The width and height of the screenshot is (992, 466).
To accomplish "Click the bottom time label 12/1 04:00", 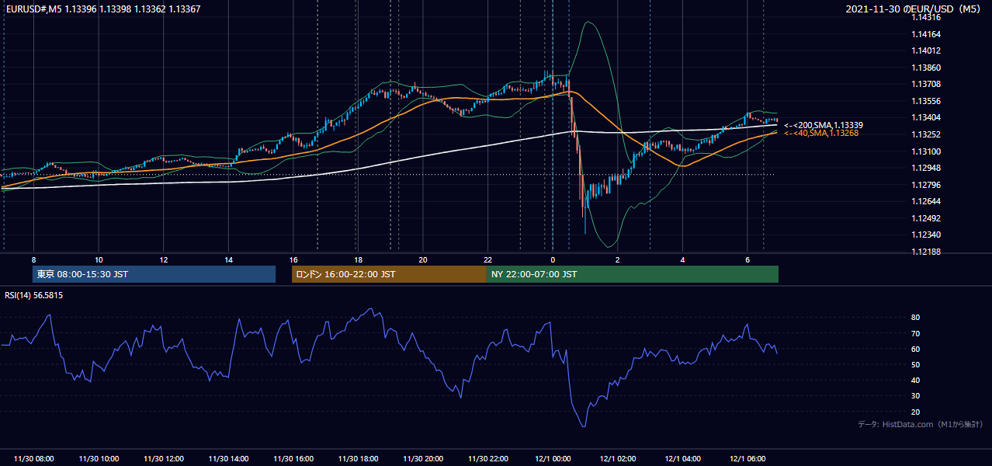I will [682, 459].
